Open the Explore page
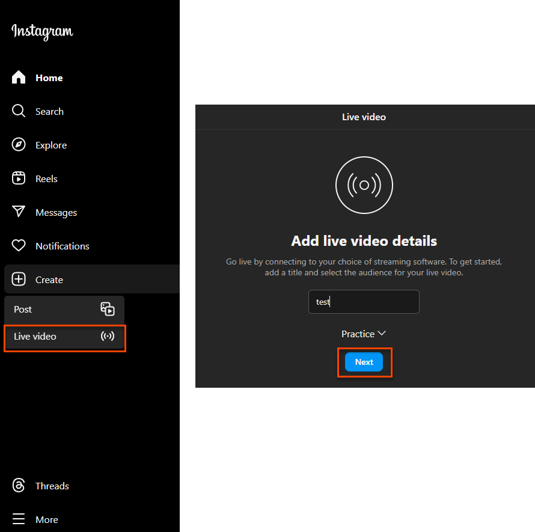 point(51,145)
